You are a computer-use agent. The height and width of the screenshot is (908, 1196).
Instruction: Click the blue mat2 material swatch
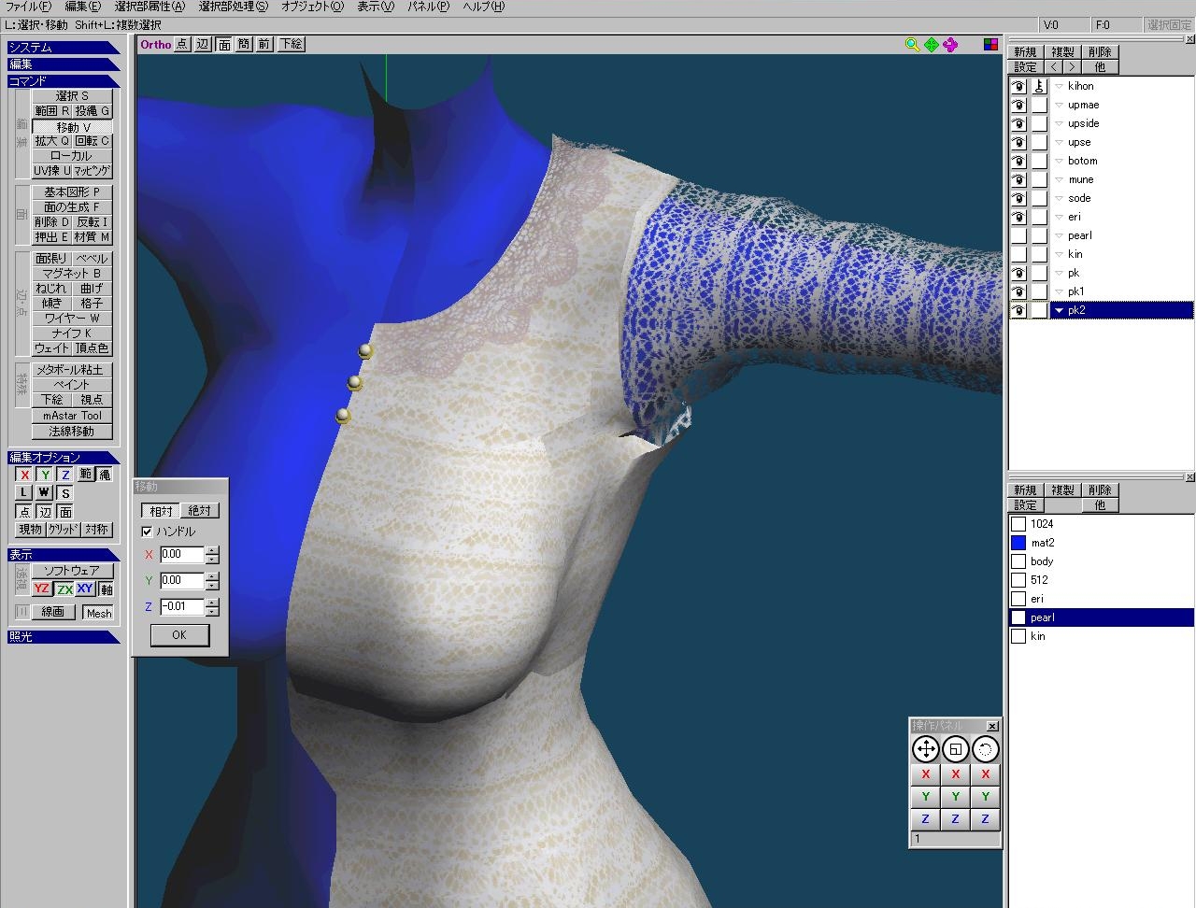1018,543
